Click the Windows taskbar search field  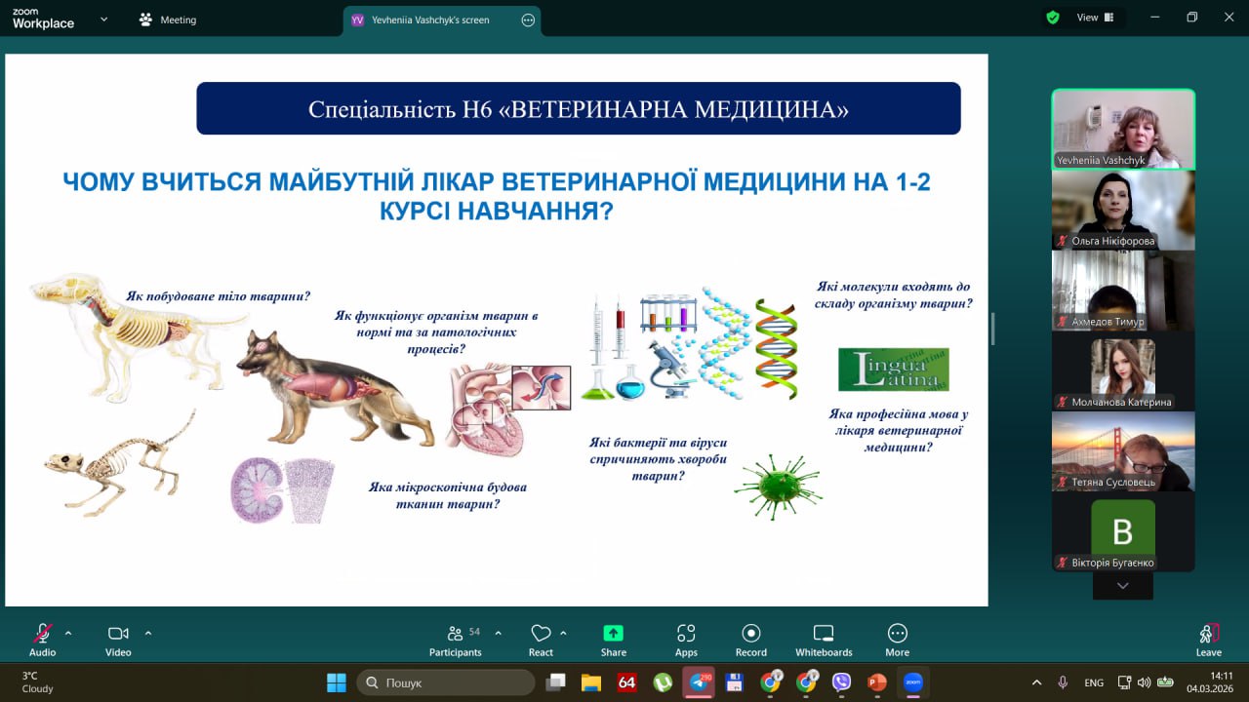click(446, 682)
